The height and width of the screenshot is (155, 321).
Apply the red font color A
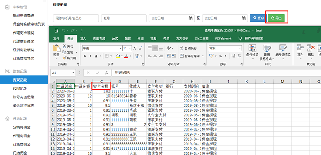pyautogui.click(x=126, y=56)
